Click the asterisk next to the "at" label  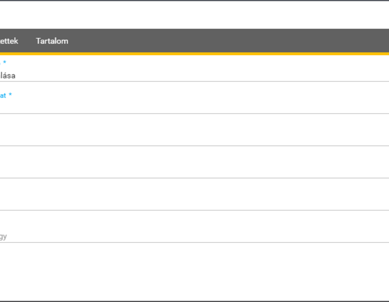[x=10, y=94]
